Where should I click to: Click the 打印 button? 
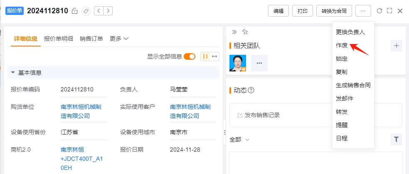tap(303, 11)
